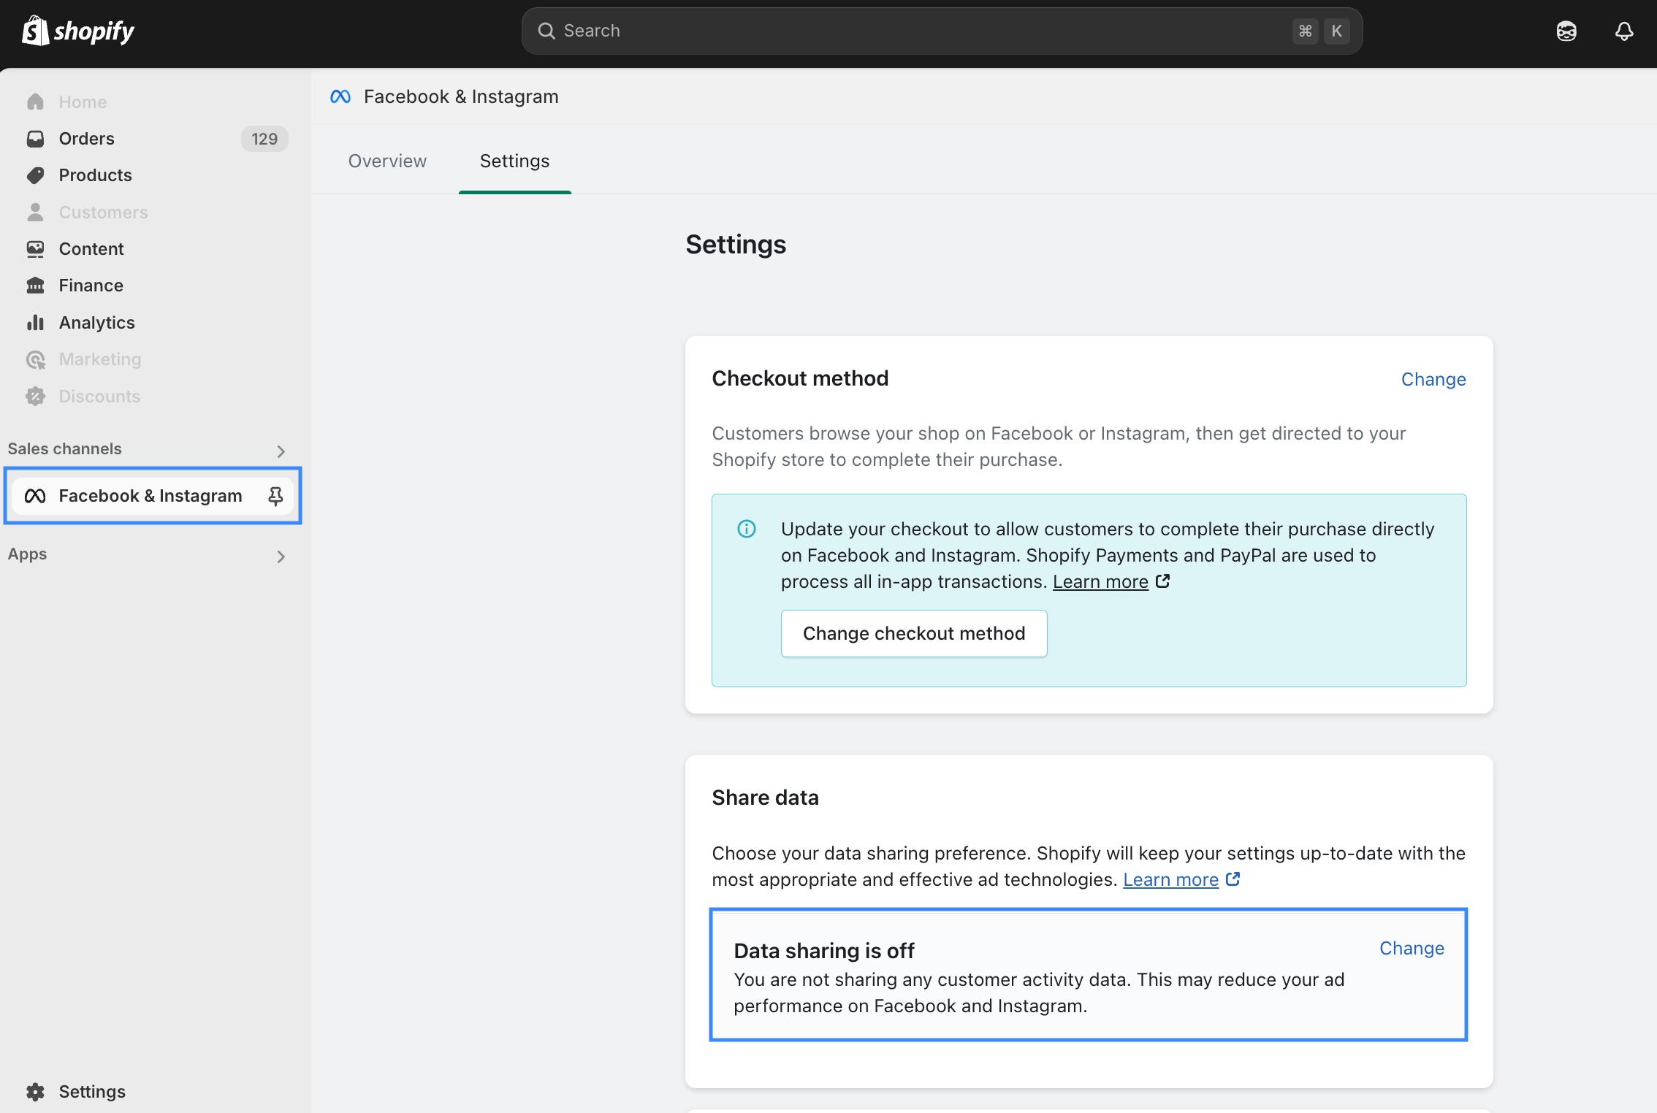The width and height of the screenshot is (1657, 1113).
Task: Click the Orders inbox icon
Action: point(35,139)
